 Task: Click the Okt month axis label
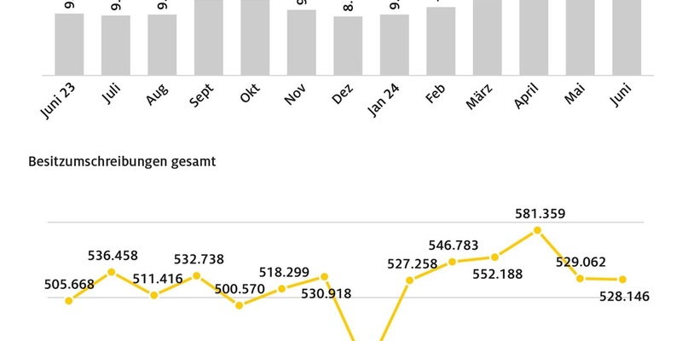tap(251, 96)
